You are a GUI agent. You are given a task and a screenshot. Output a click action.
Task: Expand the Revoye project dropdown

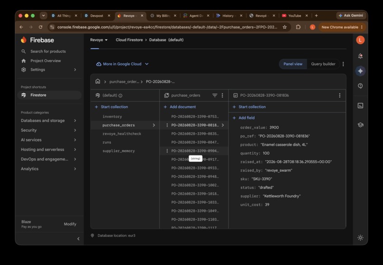click(x=99, y=40)
